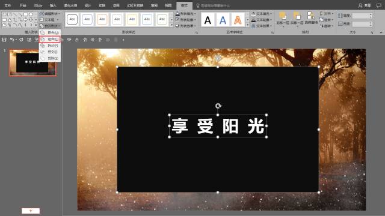Image resolution: width=385 pixels, height=216 pixels.
Task: Open the 对齐 align dropdown
Action: click(326, 14)
